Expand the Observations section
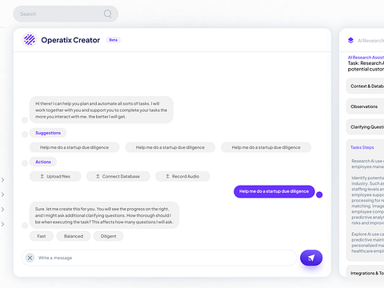384x288 pixels. tap(366, 106)
